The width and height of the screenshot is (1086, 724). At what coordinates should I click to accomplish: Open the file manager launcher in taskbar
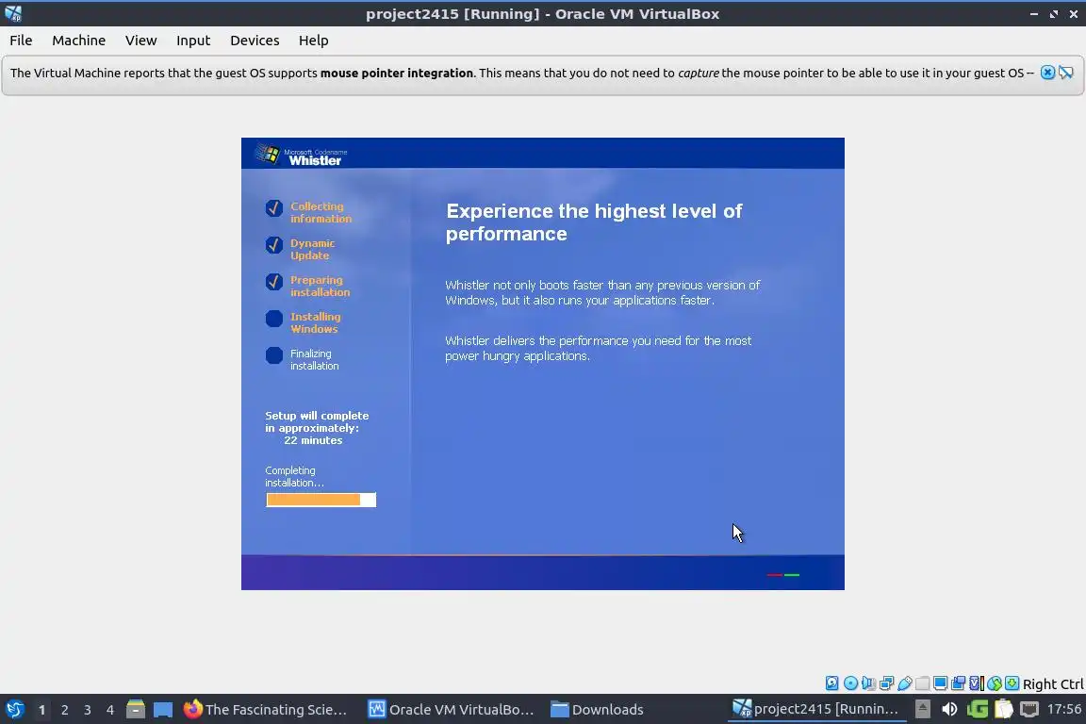coord(136,709)
